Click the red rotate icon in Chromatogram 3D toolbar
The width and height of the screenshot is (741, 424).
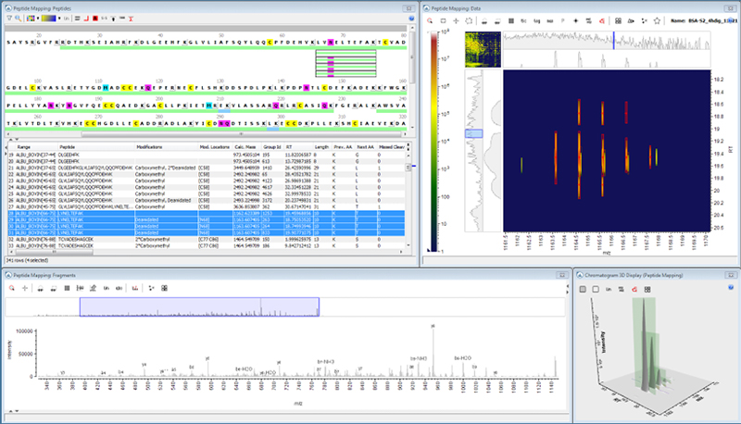click(633, 289)
